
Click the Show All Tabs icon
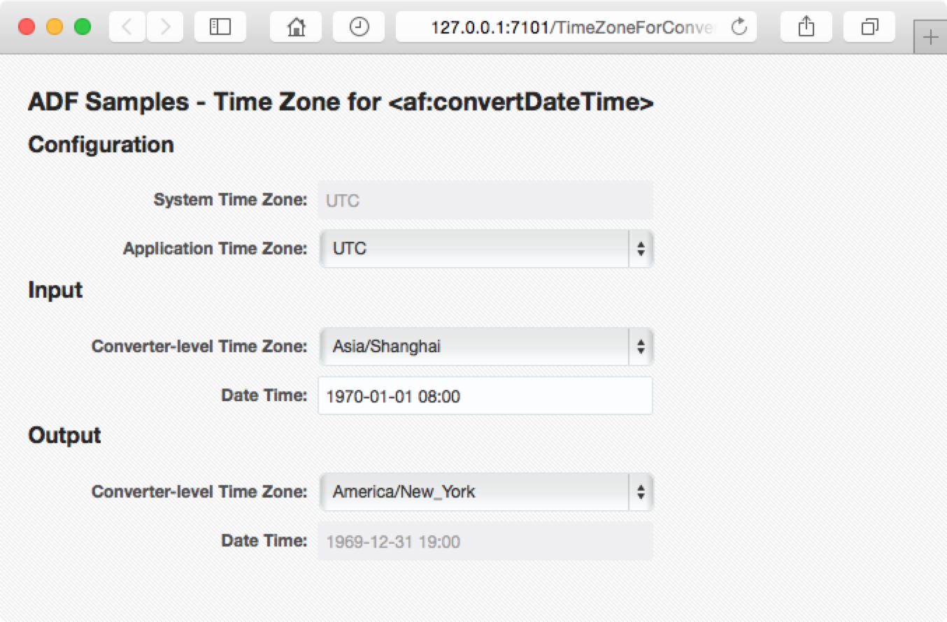[x=869, y=27]
